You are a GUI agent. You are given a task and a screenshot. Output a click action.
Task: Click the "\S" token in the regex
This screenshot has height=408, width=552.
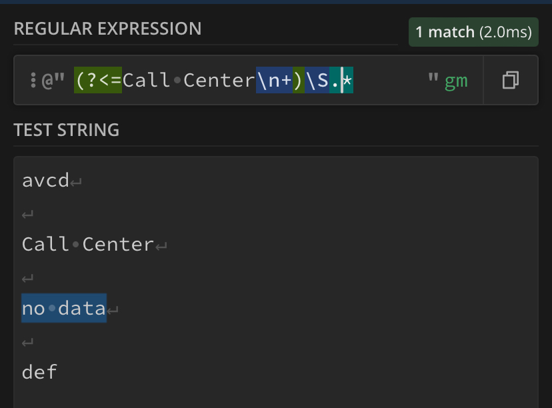pyautogui.click(x=316, y=81)
